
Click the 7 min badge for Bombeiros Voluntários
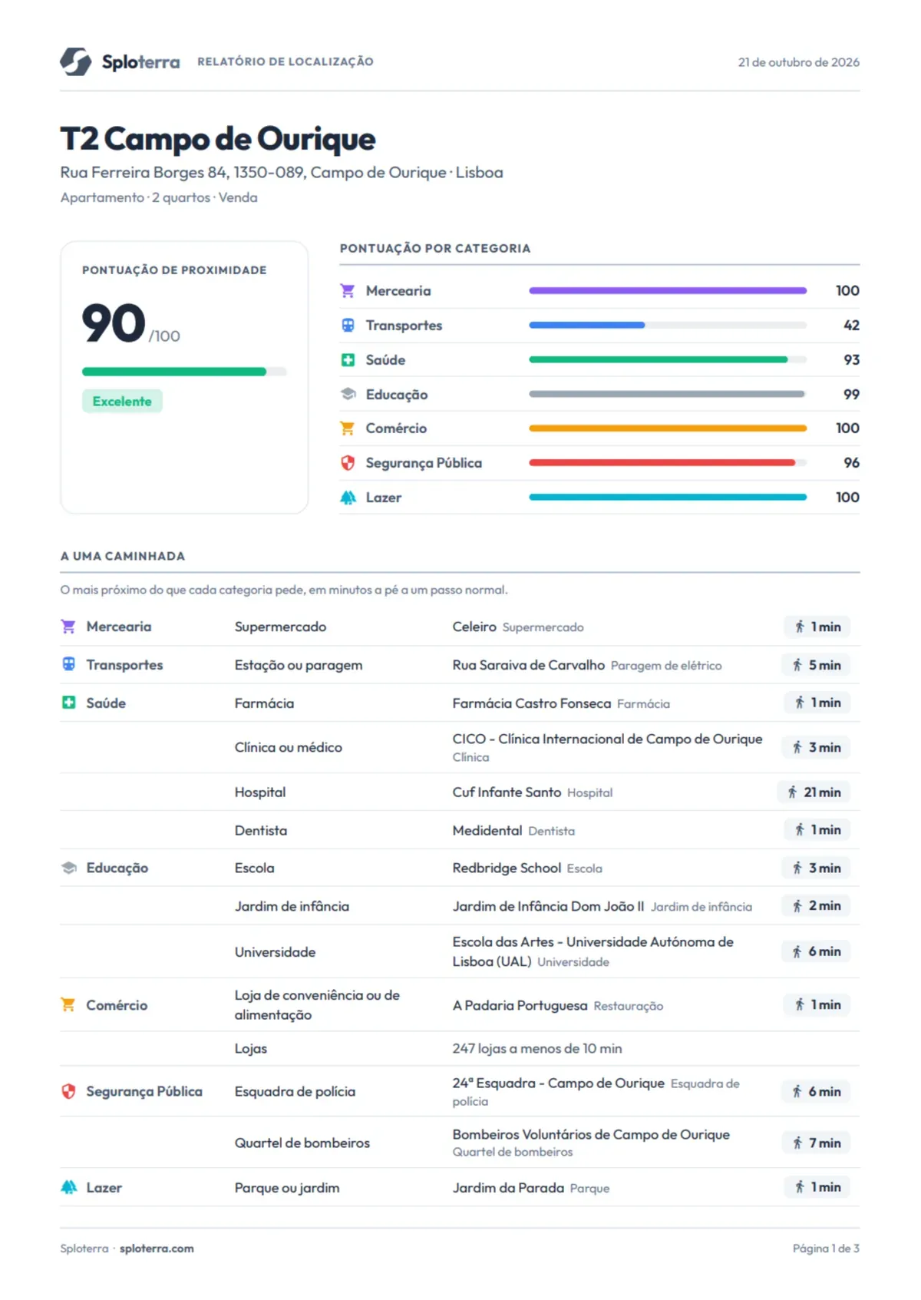point(817,1143)
